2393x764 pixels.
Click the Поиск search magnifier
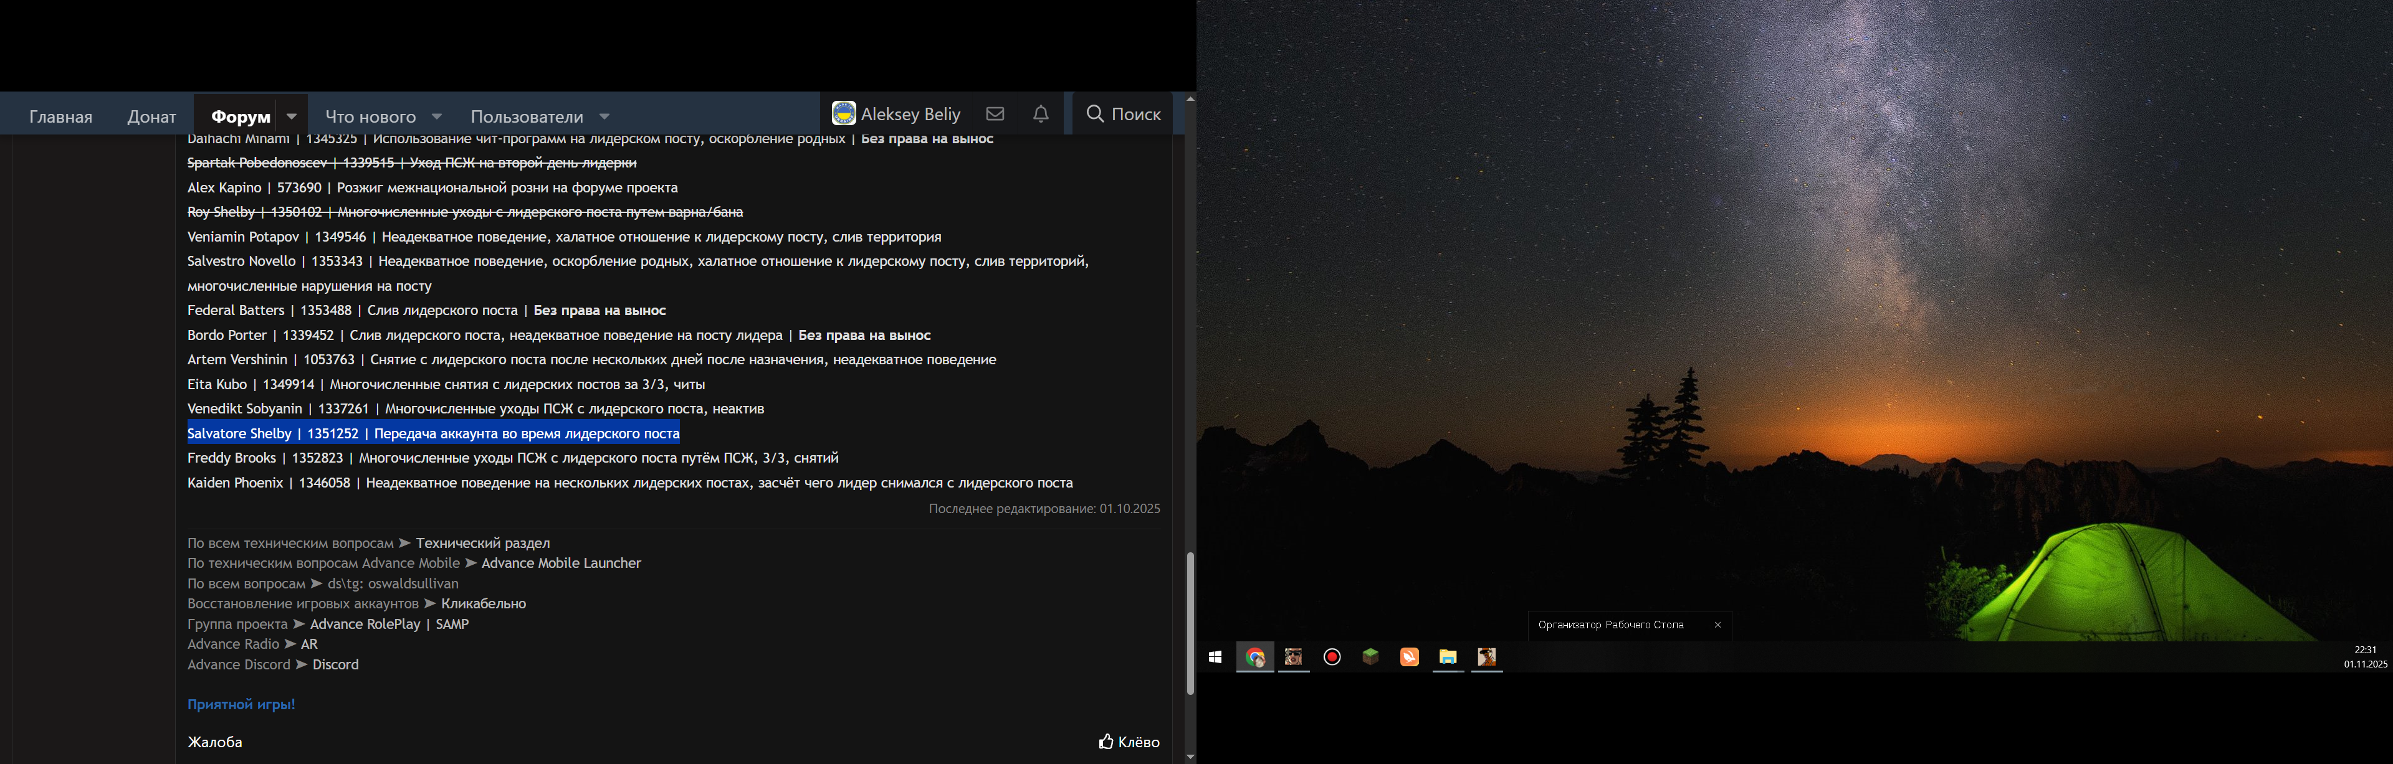pyautogui.click(x=1096, y=113)
